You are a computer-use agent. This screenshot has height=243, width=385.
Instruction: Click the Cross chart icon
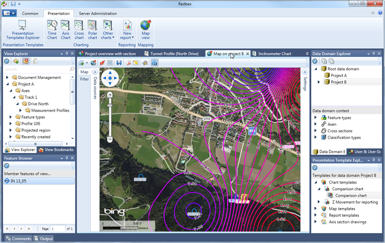click(x=79, y=29)
